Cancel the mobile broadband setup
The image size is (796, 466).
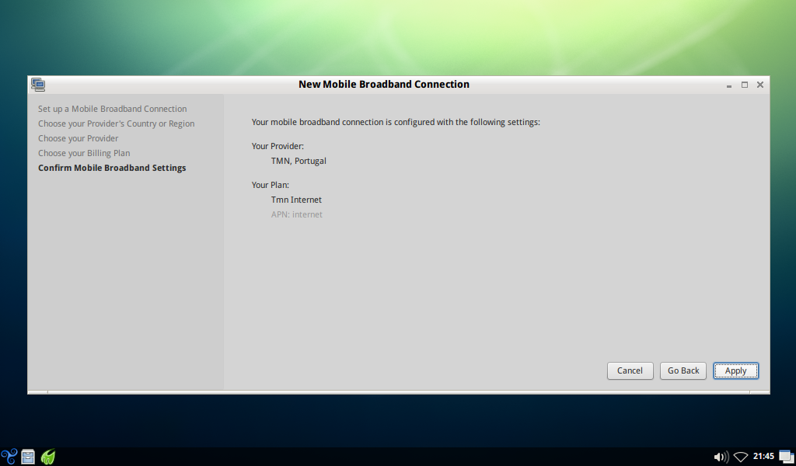[630, 370]
